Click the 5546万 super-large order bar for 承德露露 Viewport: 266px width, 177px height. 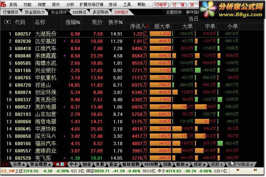point(160,55)
